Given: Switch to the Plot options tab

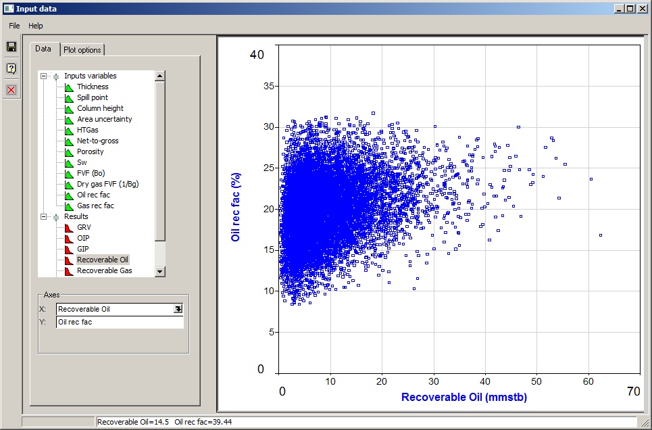Looking at the screenshot, I should pos(82,50).
